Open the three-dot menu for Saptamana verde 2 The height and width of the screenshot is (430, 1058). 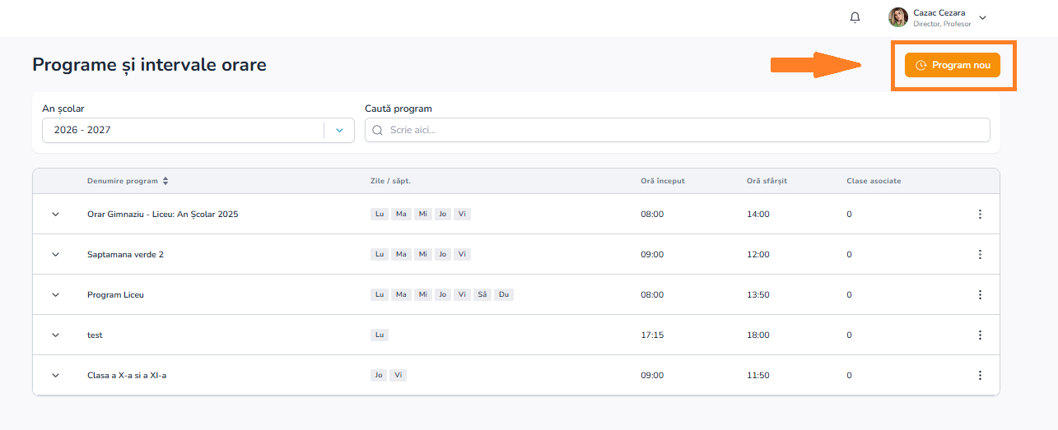(x=980, y=254)
